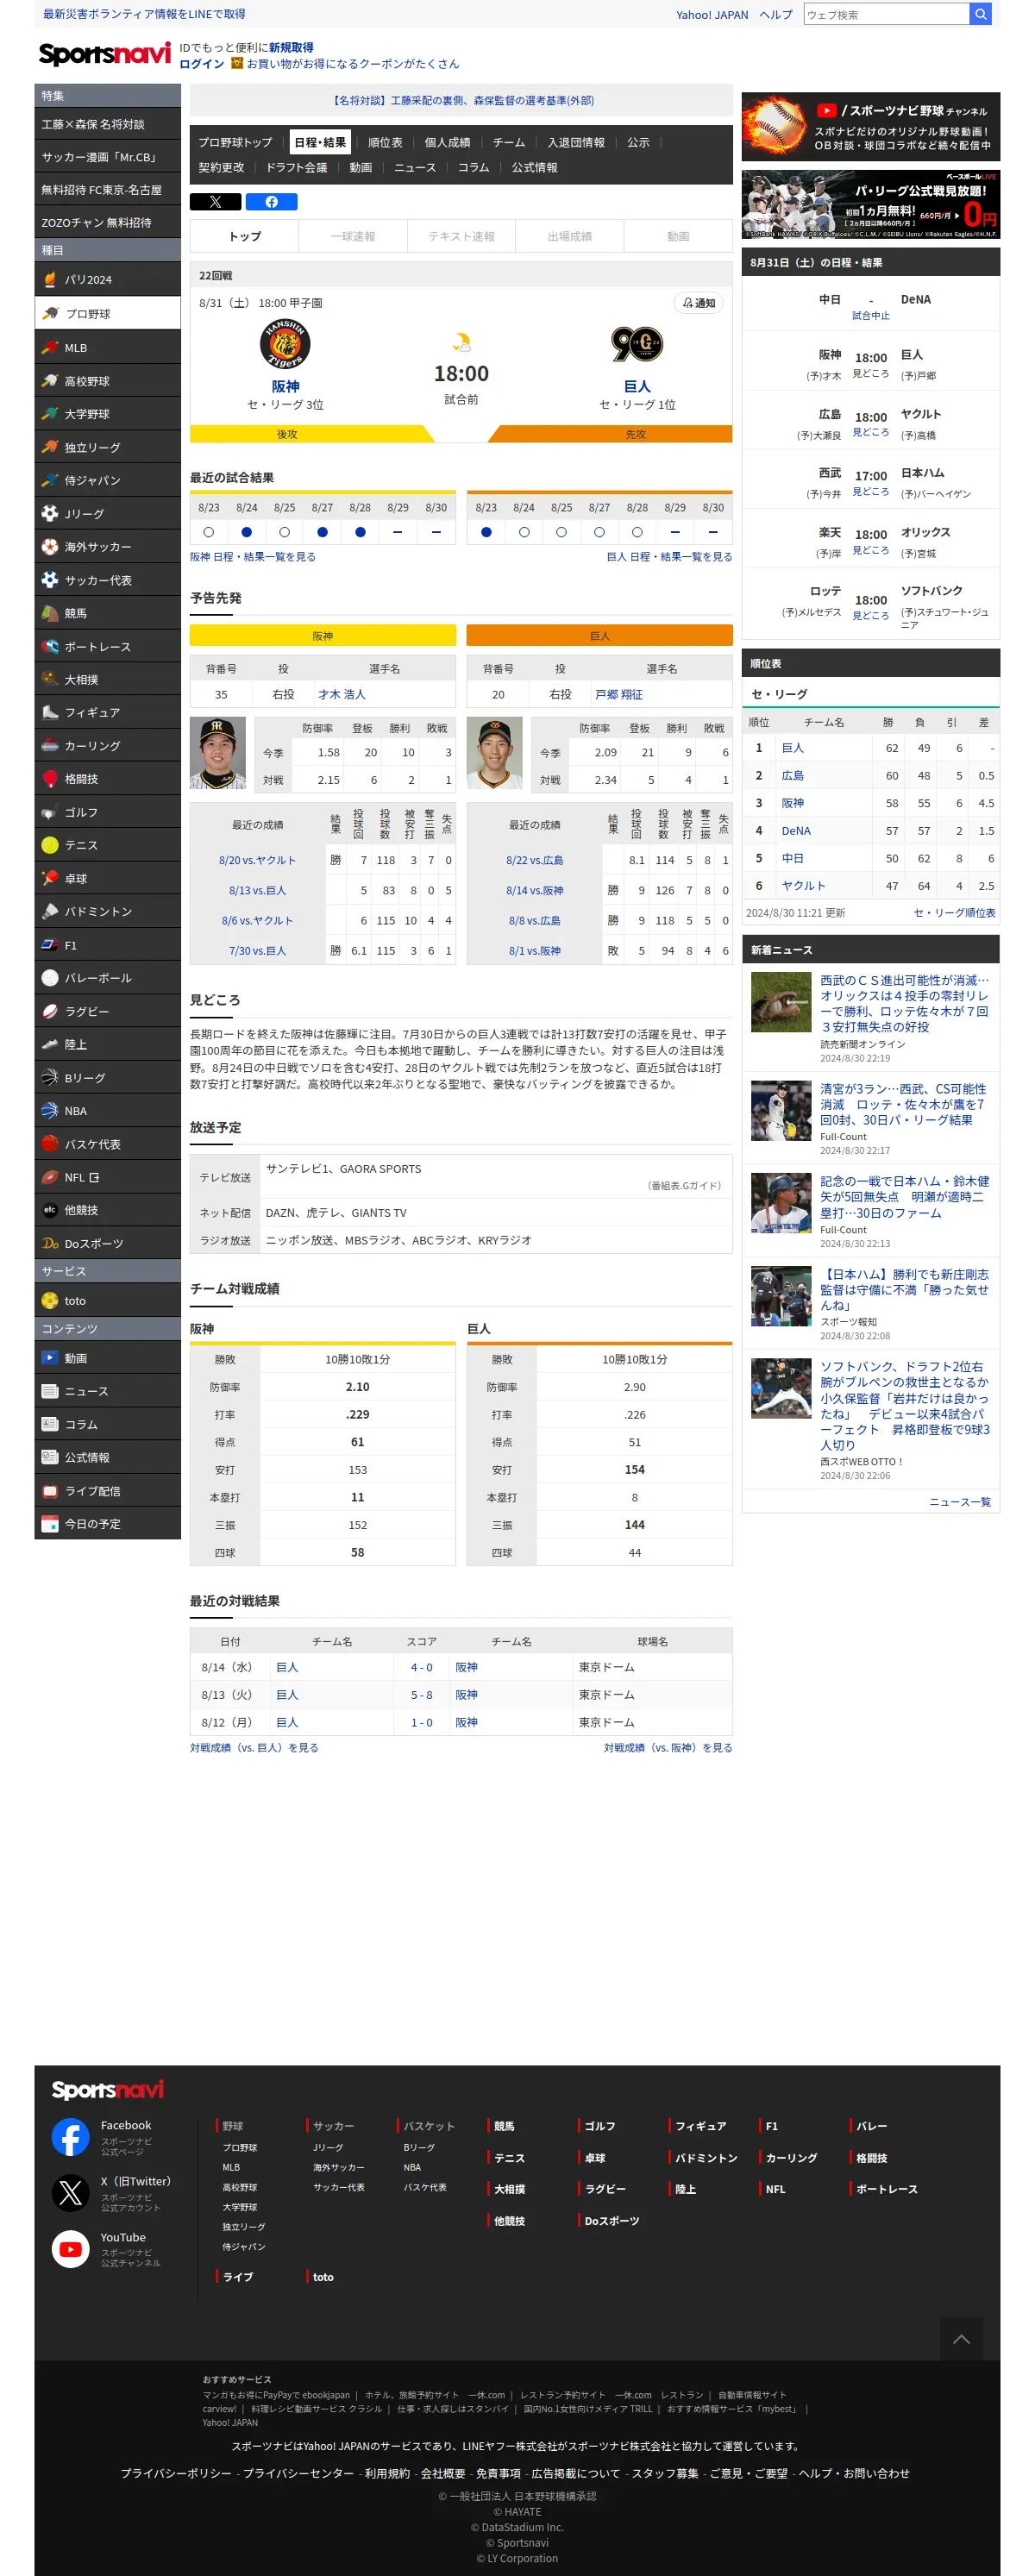Open the 卓球 paddle icon
Screen dimensions: 1035x2576
(x=50, y=878)
